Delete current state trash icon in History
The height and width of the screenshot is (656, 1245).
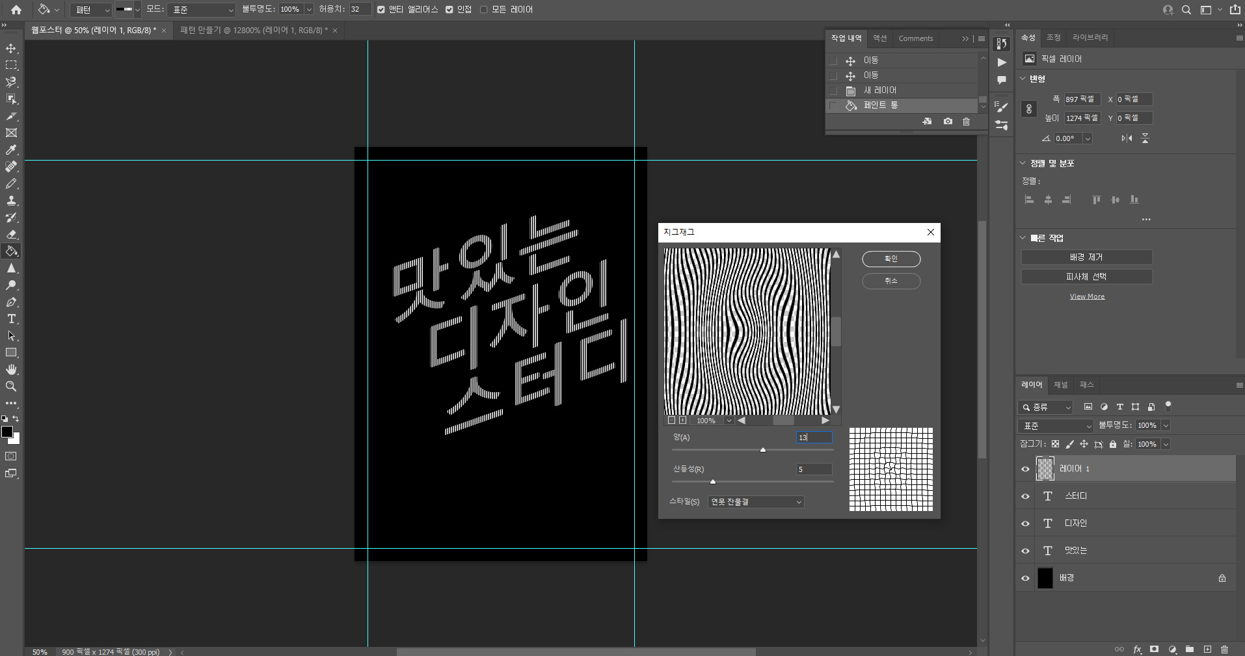tap(966, 122)
